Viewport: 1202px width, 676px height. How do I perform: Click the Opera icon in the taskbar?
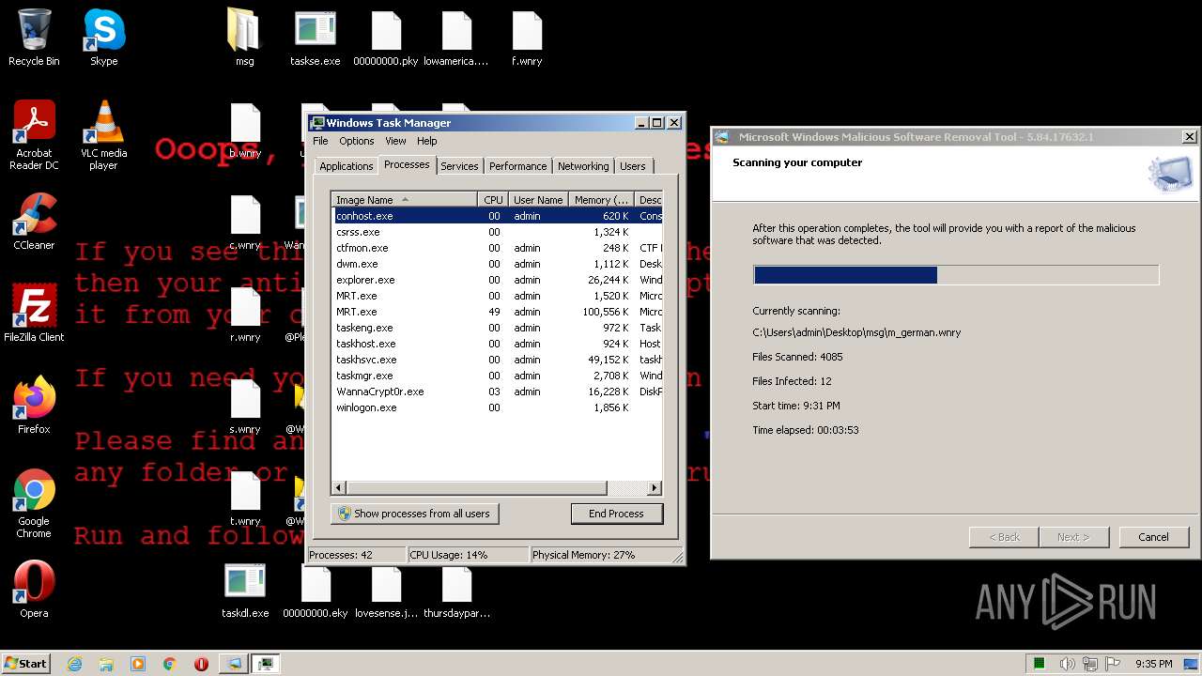(x=201, y=664)
